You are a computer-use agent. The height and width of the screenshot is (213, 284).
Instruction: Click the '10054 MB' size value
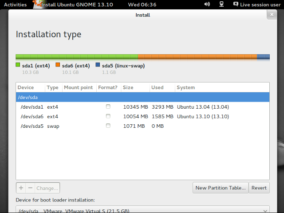point(136,116)
